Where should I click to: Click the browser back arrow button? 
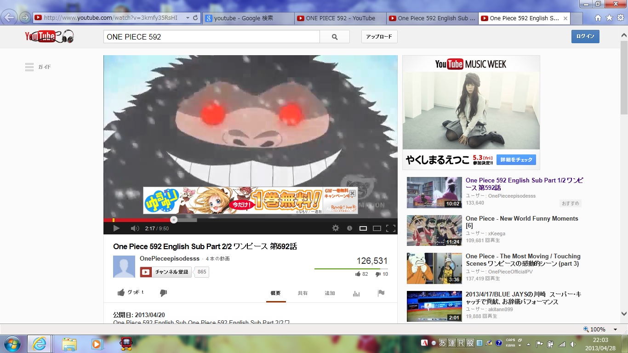click(x=10, y=18)
